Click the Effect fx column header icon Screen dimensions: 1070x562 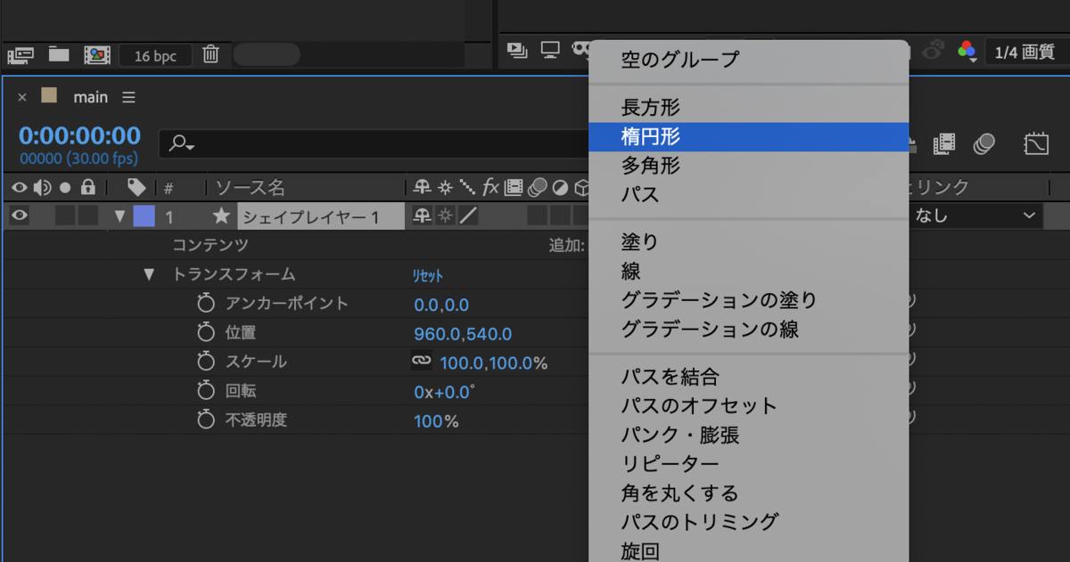[491, 188]
